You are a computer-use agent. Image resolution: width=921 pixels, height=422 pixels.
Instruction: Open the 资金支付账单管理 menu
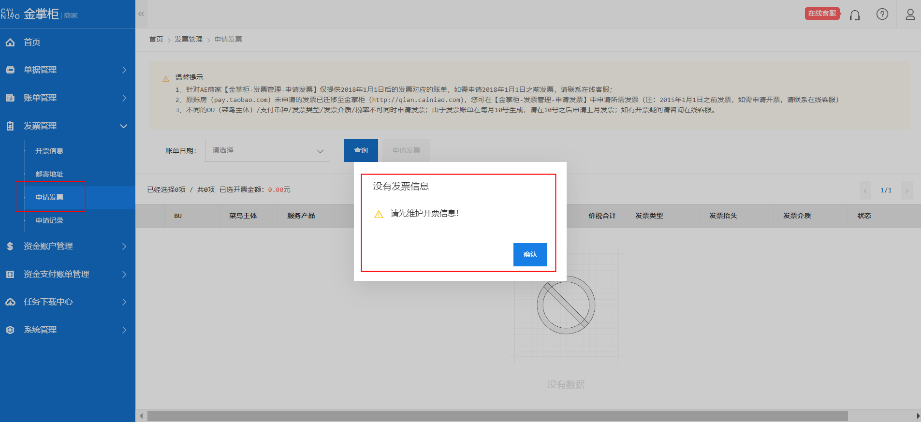tap(57, 274)
